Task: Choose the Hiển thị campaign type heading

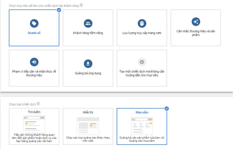Action: click(88, 113)
